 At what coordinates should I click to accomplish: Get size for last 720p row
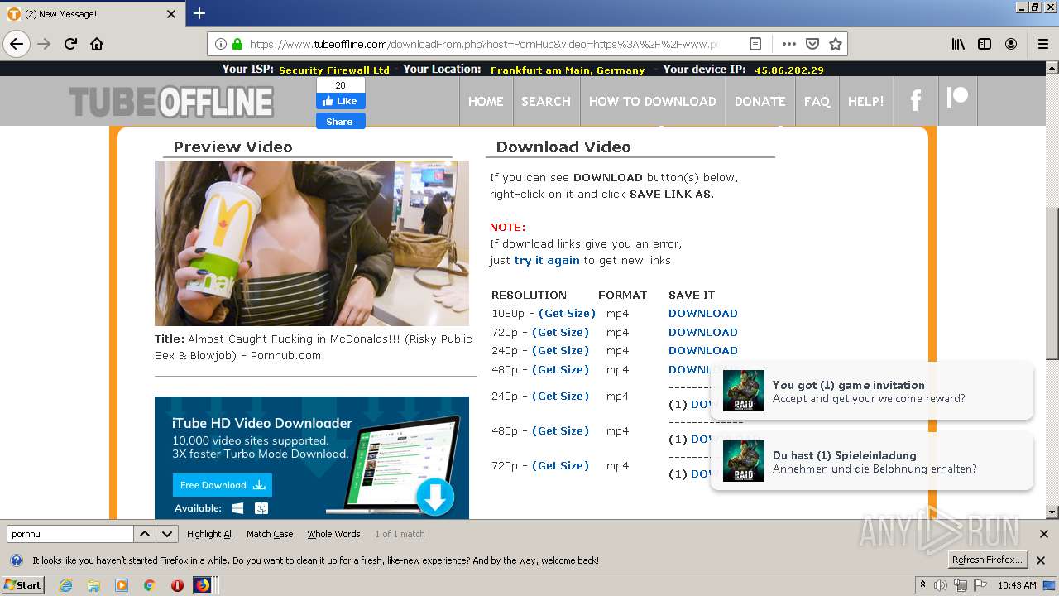(561, 465)
